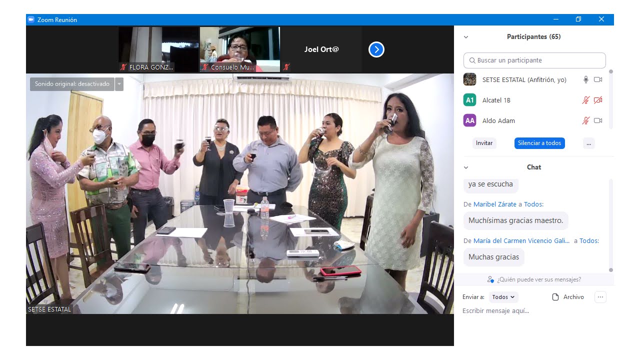Select Consuelo Mu... video thumbnail
Screen dimensions: 640x360
click(x=240, y=49)
